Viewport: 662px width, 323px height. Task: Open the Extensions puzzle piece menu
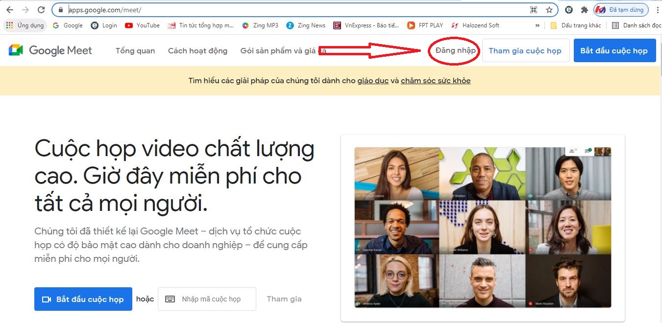[584, 10]
